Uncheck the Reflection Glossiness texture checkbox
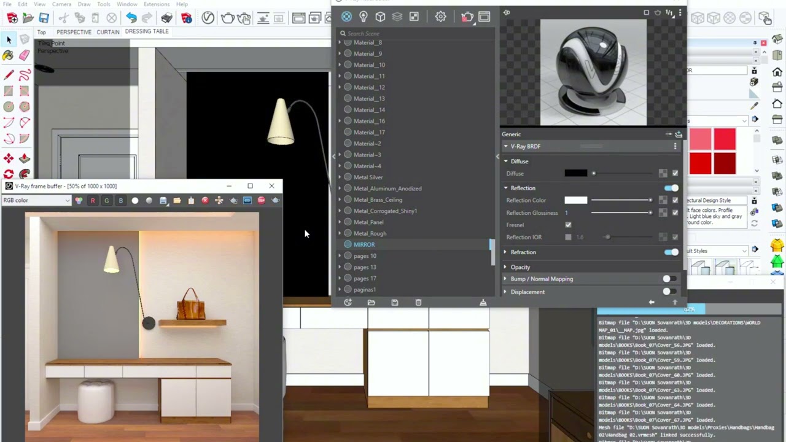 point(675,212)
